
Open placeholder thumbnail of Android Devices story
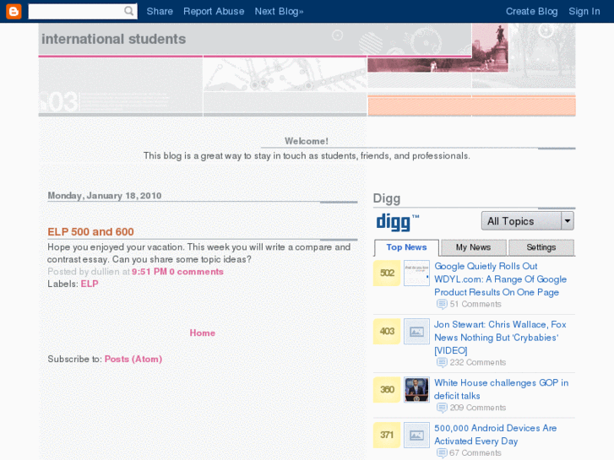click(416, 435)
